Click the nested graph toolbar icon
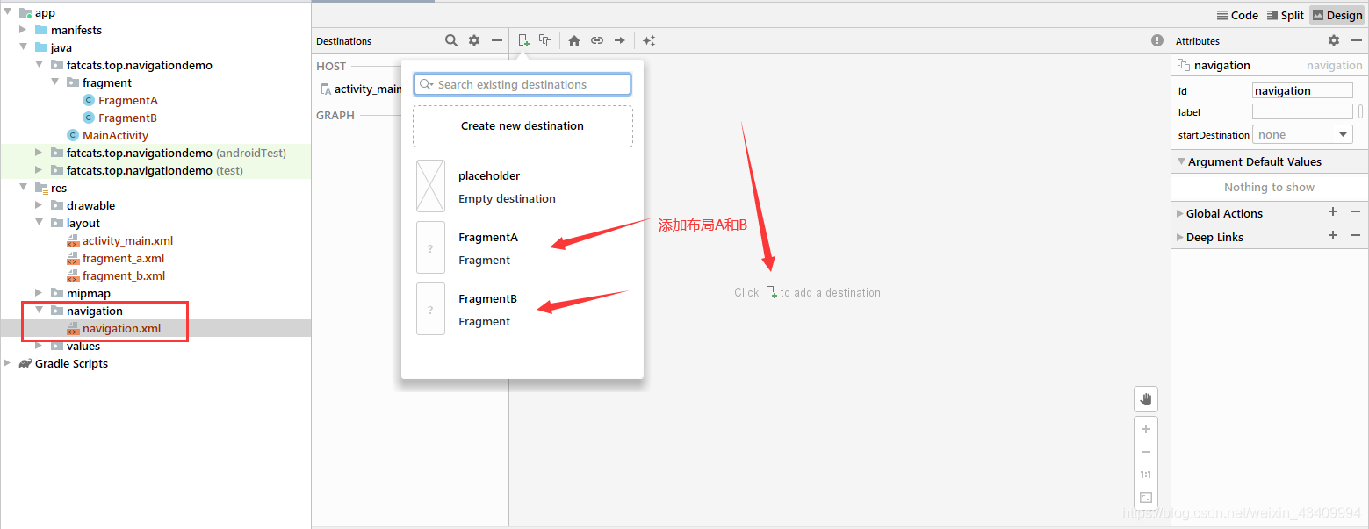Image resolution: width=1369 pixels, height=529 pixels. [x=545, y=40]
